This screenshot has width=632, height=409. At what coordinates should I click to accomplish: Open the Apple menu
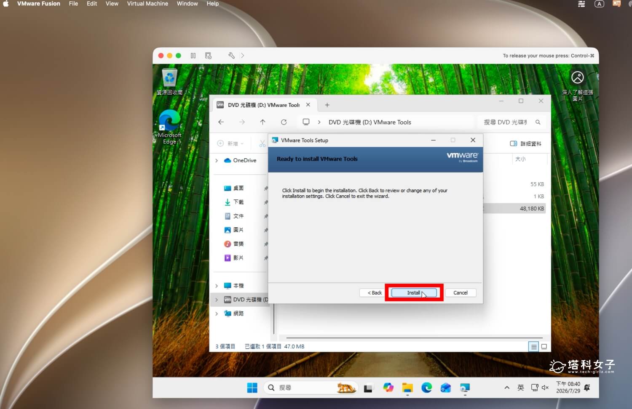click(6, 4)
